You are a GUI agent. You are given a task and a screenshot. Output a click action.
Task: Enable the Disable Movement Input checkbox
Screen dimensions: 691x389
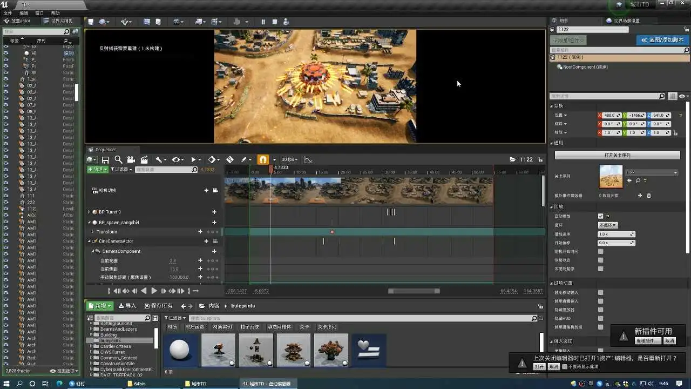coord(600,293)
